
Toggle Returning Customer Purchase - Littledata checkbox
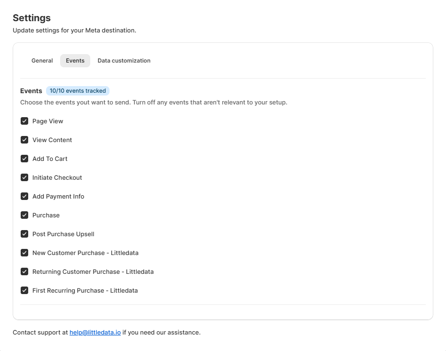[24, 271]
